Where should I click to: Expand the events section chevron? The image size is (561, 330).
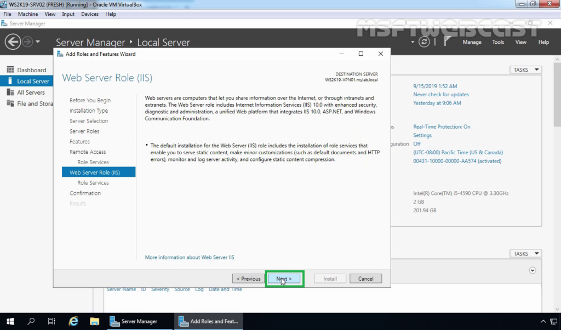coord(533,270)
